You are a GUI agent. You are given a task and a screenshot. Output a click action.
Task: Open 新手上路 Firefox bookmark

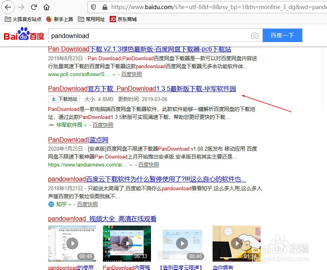coord(60,19)
